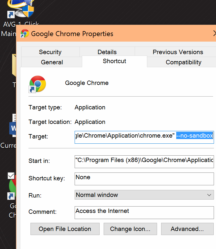Close the Google Chrome Properties dialog
This screenshot has height=249, width=216.
[x=214, y=33]
